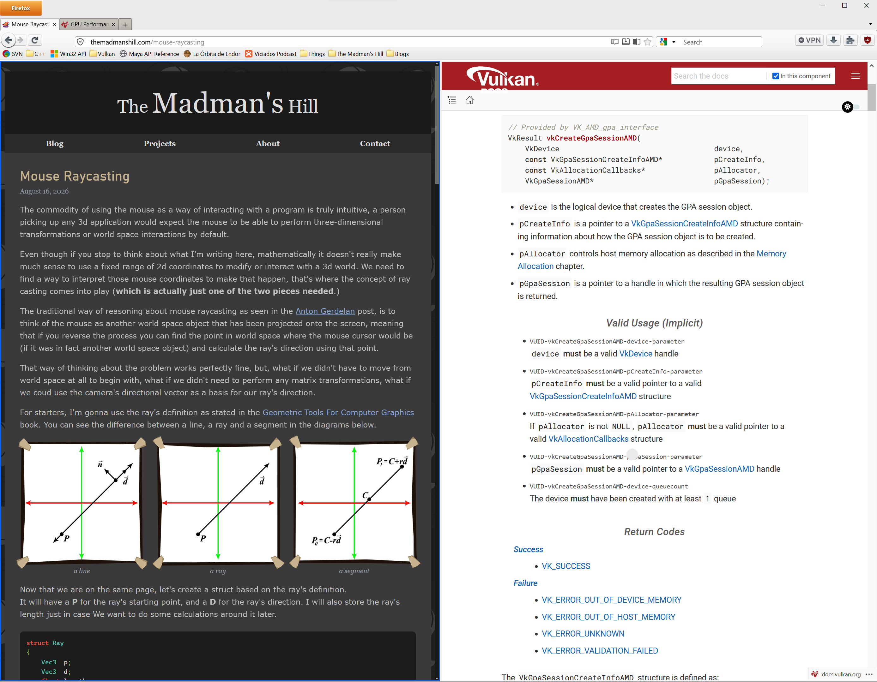The height and width of the screenshot is (682, 877).
Task: Open Contact in site navigation
Action: coord(375,143)
